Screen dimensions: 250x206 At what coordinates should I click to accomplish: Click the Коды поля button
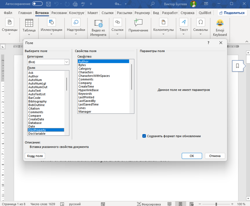[x=35, y=156]
